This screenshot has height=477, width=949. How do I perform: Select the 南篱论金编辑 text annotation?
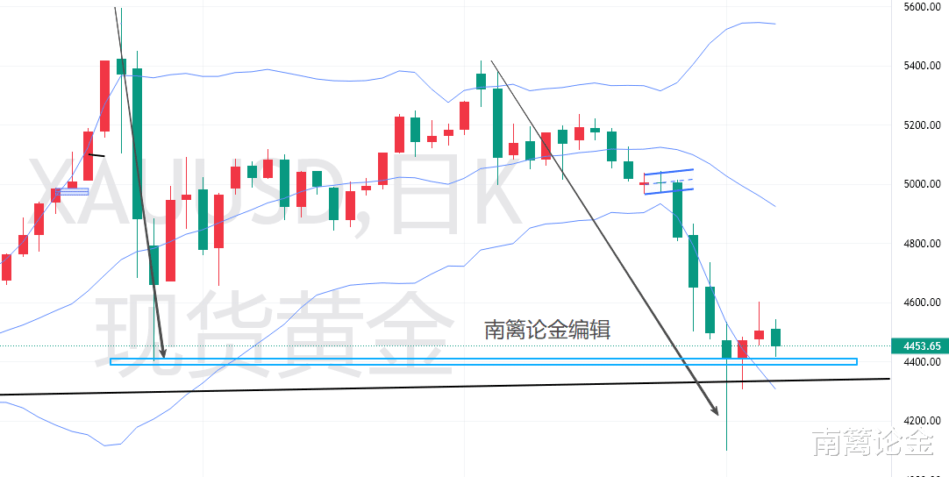547,331
